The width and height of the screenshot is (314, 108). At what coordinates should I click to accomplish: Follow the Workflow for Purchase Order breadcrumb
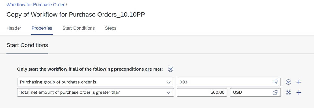click(35, 4)
